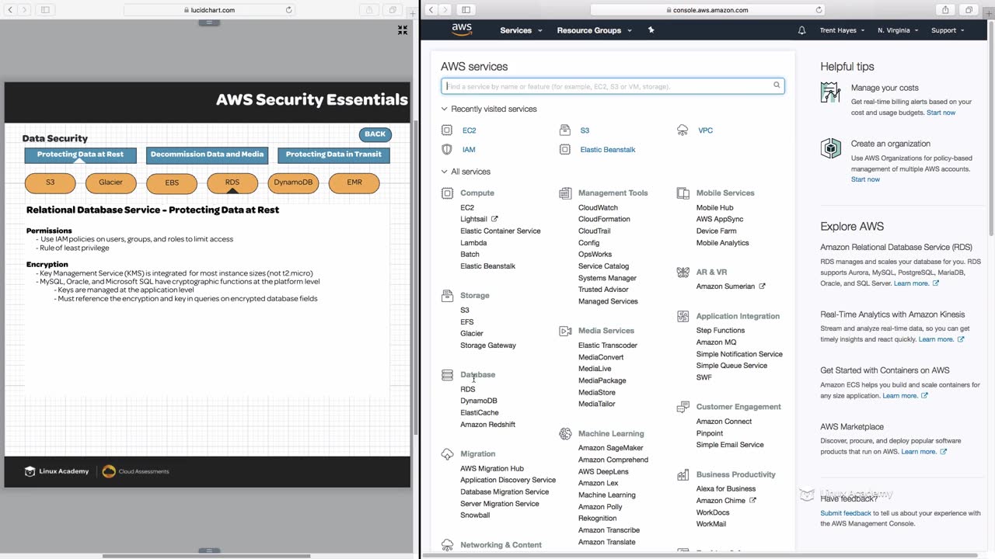Select the Protecting Data in Transit tab

333,155
